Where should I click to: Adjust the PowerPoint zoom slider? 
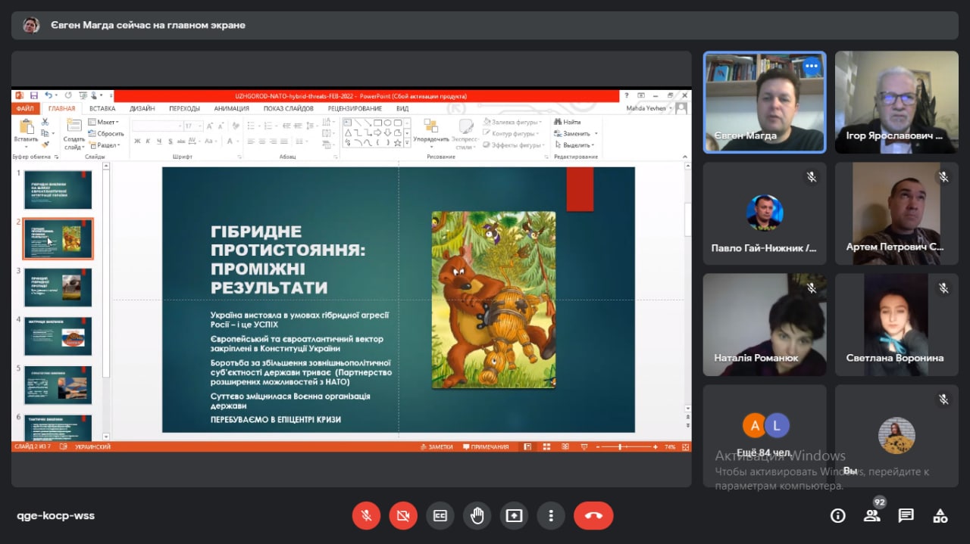tap(620, 447)
